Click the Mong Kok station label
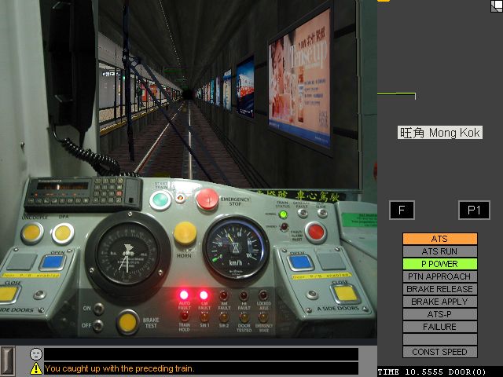The image size is (503, 377). pos(439,133)
